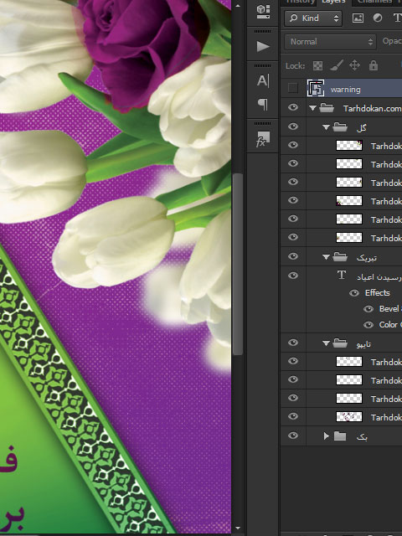The height and width of the screenshot is (536, 402).
Task: Select thumbnail of last Tarhdok layer above بک group
Action: click(x=349, y=417)
